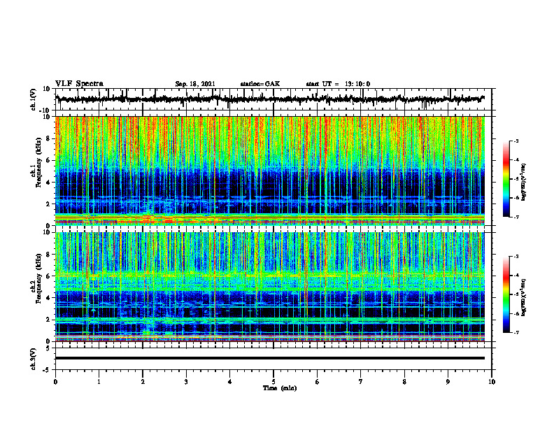Click the flat black ch.3 voltage trace
Viewport: 554px width, 428px height.
pos(269,358)
